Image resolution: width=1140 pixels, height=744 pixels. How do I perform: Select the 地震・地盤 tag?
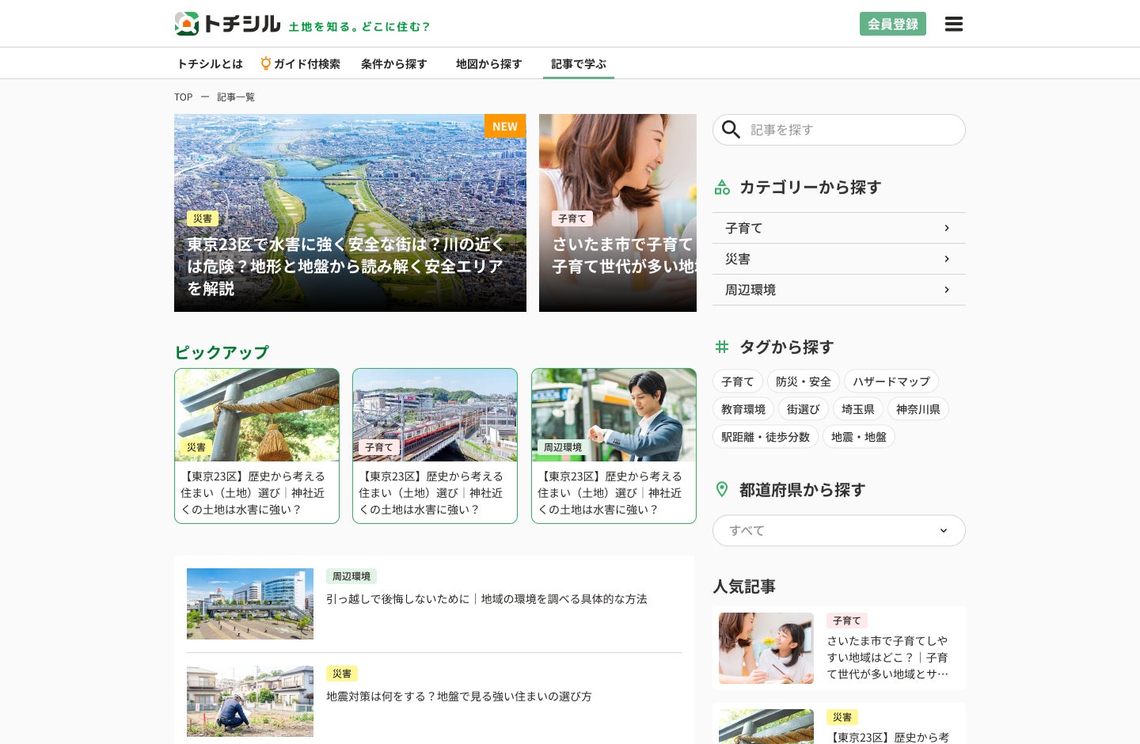[x=859, y=437]
